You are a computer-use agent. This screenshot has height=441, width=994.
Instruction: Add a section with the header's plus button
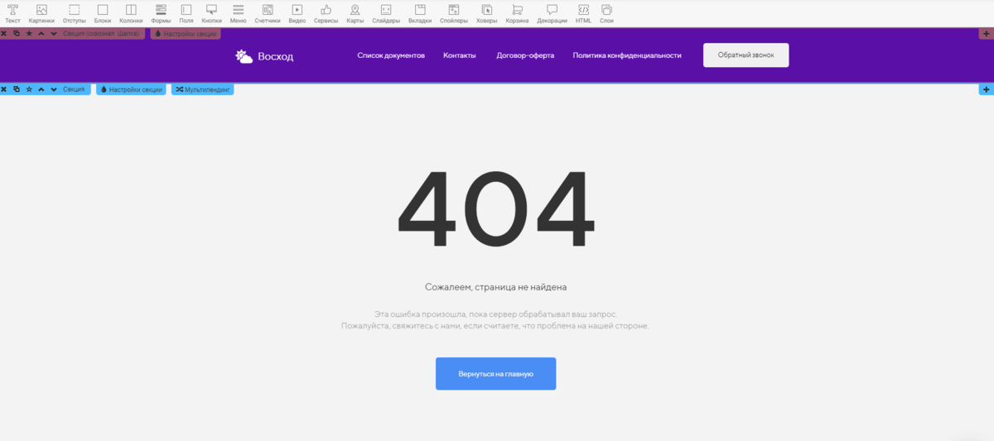(x=987, y=34)
